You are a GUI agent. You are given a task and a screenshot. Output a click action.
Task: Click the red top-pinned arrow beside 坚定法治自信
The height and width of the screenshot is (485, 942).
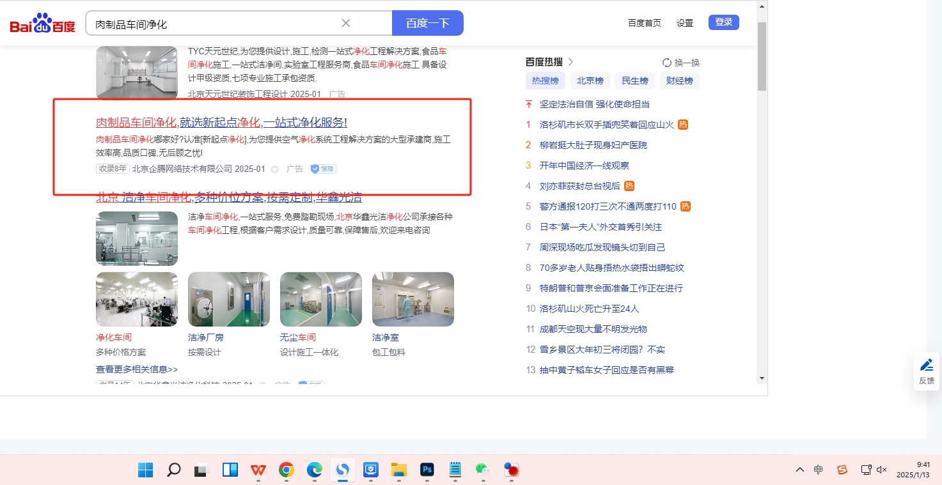click(529, 104)
